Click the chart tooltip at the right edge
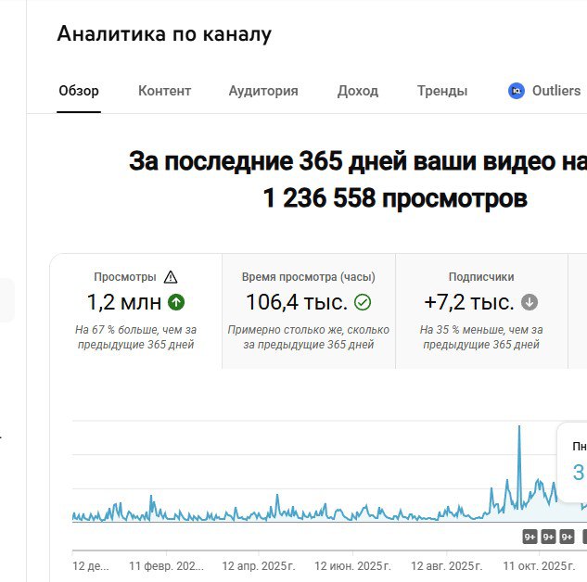Screen dimensions: 587x582 coord(575,463)
